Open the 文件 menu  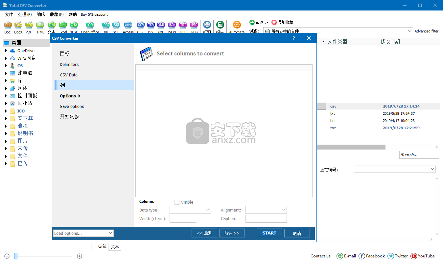coord(9,14)
